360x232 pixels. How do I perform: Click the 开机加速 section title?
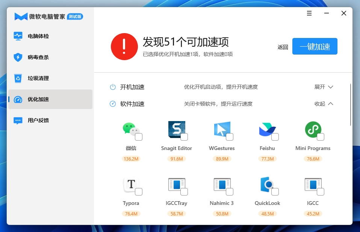pyautogui.click(x=132, y=87)
